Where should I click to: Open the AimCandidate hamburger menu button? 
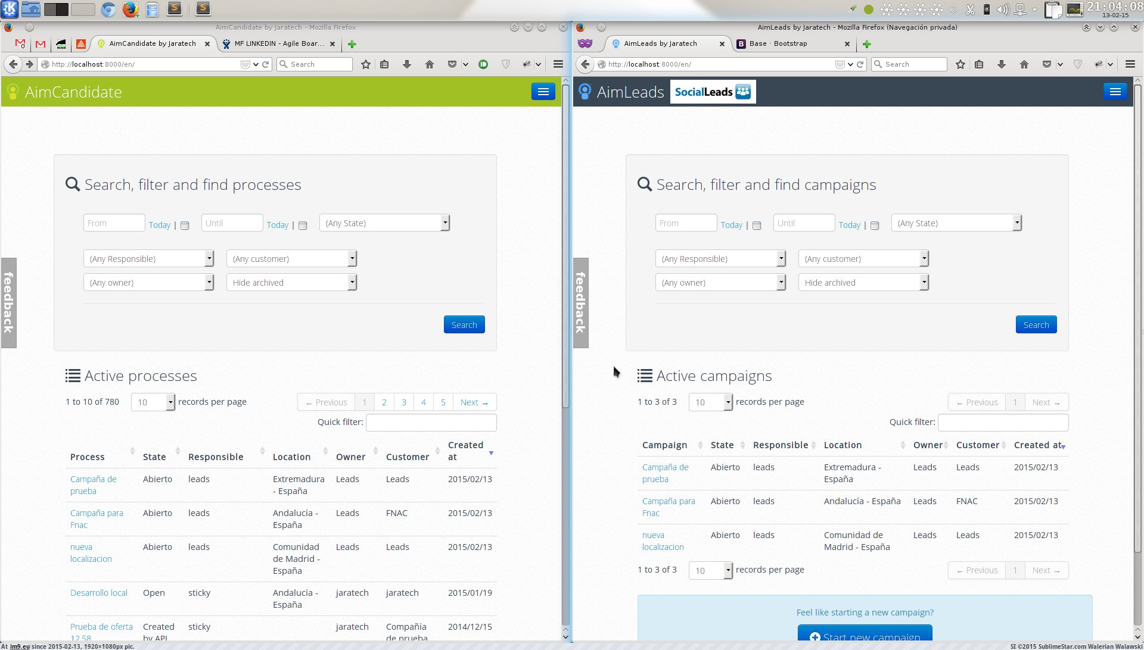[x=543, y=92]
